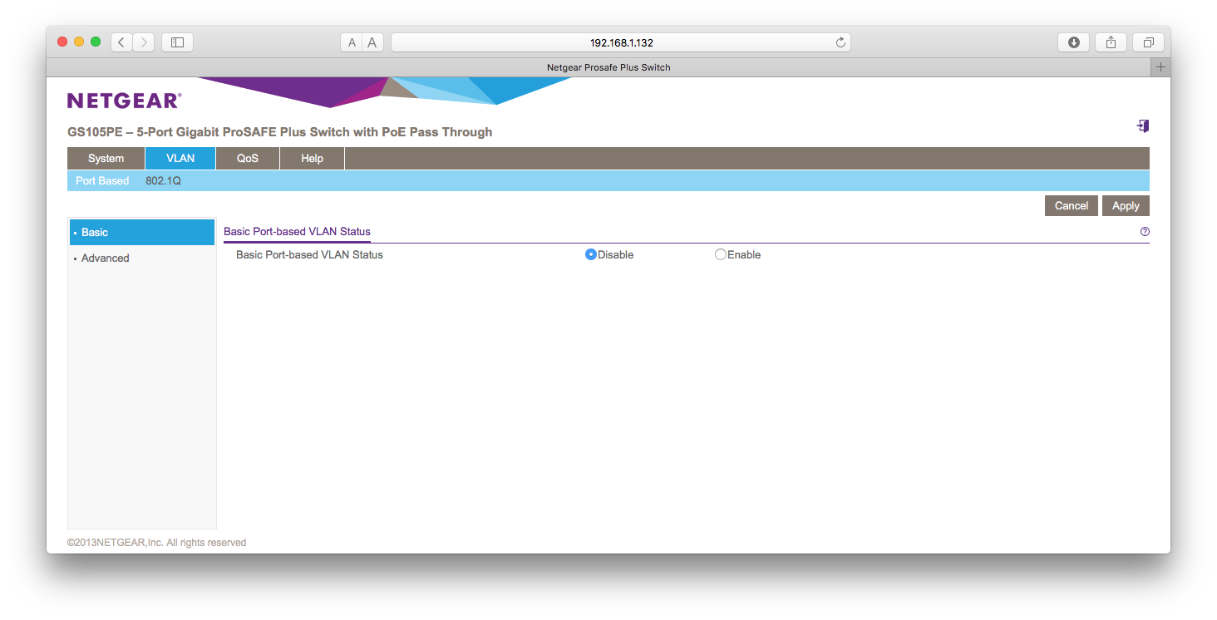
Task: Select the Disable radio button
Action: 591,255
